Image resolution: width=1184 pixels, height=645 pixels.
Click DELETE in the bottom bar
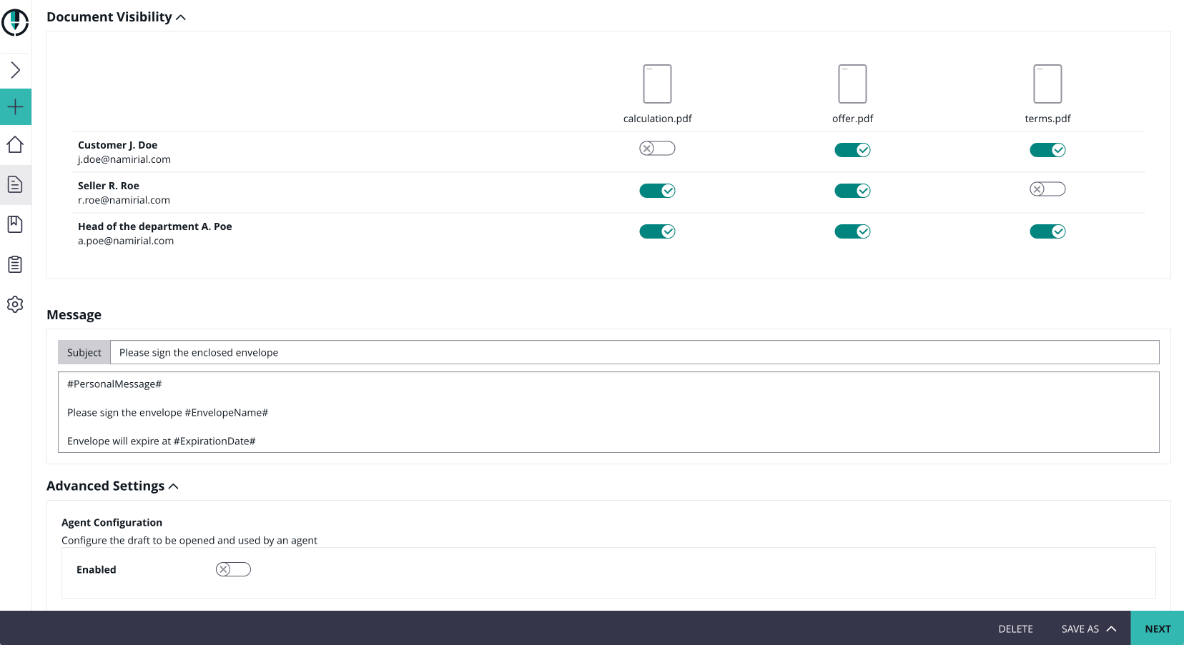[x=1015, y=629]
